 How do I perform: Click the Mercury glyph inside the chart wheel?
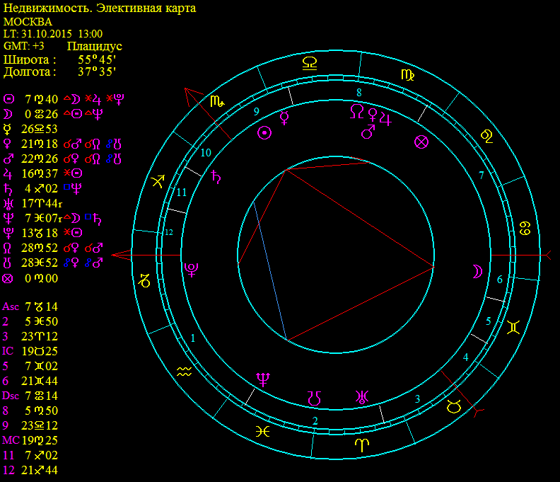coord(284,117)
